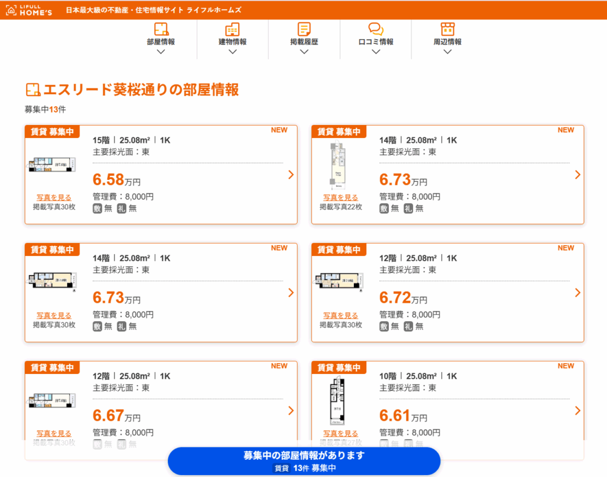607x477 pixels.
Task: Expand chevron under 部屋情報
Action: 161,52
